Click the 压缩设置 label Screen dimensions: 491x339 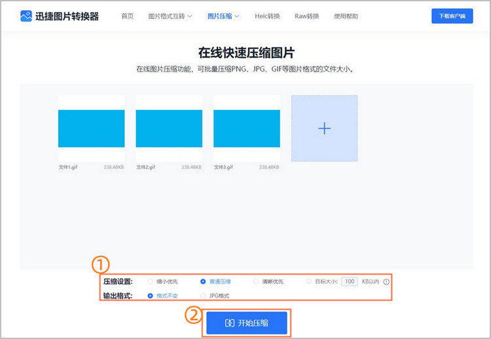pos(118,281)
